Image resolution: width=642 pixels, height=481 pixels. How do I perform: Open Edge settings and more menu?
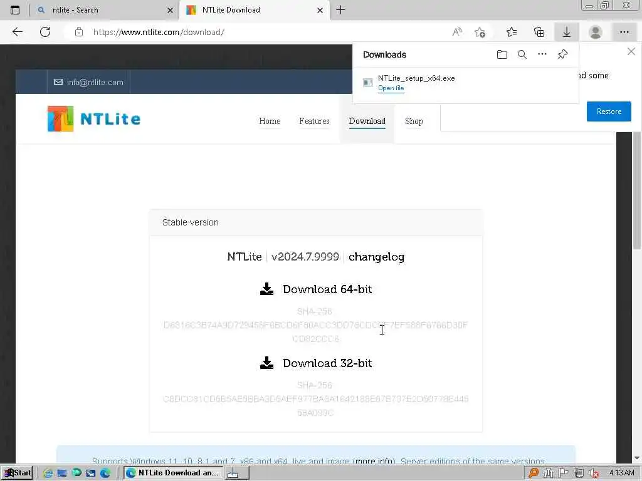[x=624, y=32]
